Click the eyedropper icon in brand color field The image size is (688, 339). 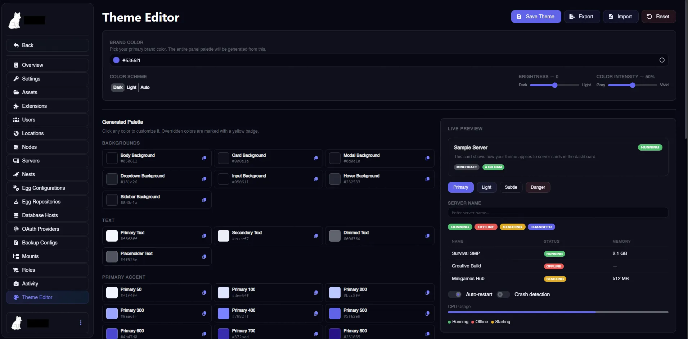(x=662, y=60)
